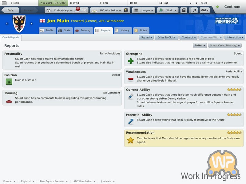246x184 pixels.
Task: Open Europe breadcrumb menu
Action: [9, 181]
